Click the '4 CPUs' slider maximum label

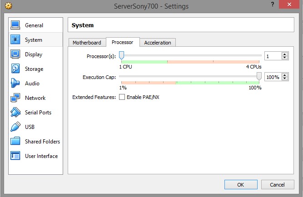(x=253, y=67)
